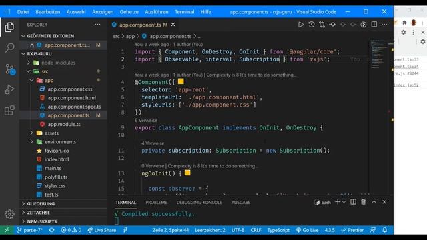Open the Explorer view in activity bar

coord(9,27)
